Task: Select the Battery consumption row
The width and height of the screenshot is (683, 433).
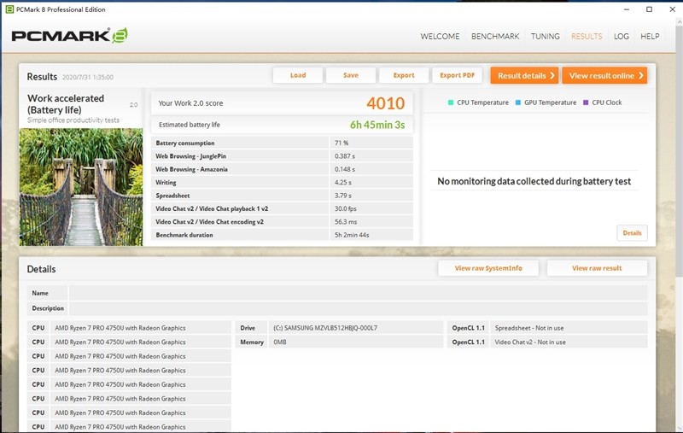Action: point(282,143)
